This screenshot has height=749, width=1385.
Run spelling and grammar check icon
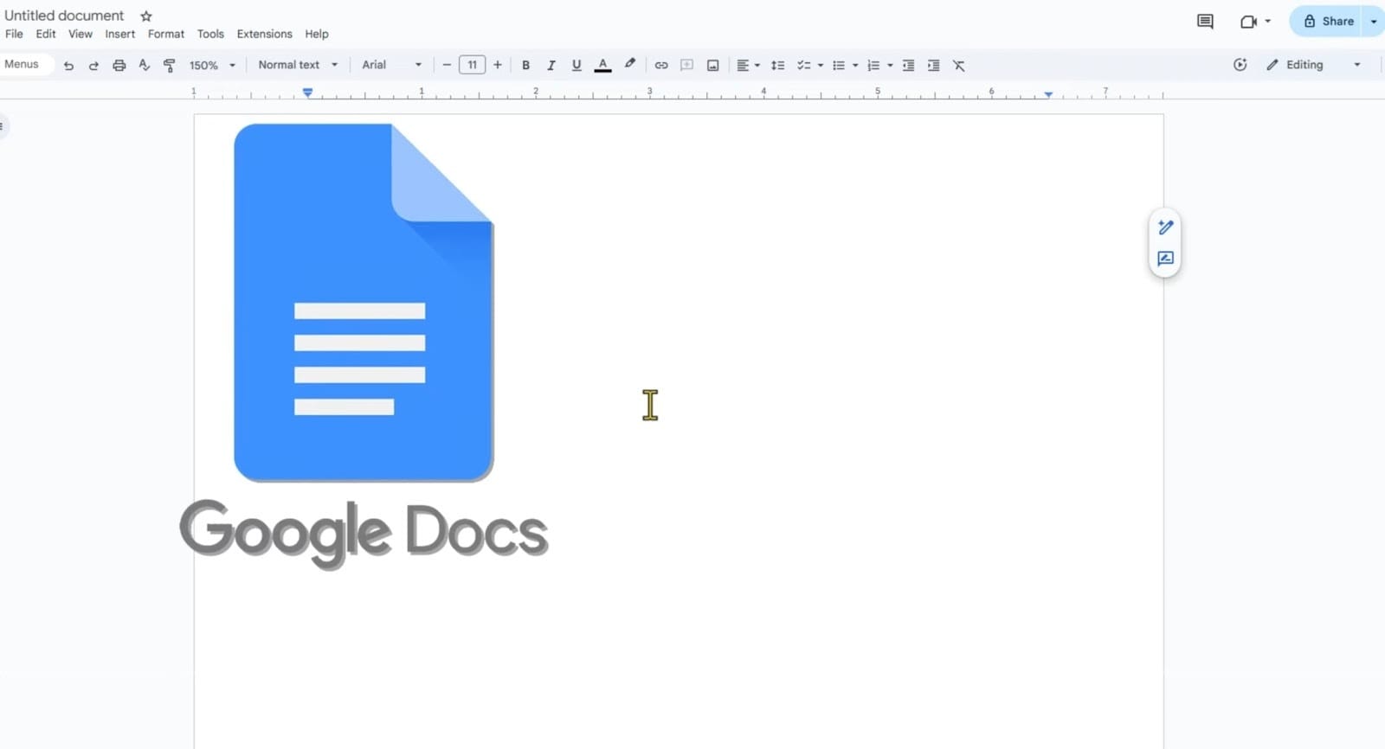coord(145,65)
